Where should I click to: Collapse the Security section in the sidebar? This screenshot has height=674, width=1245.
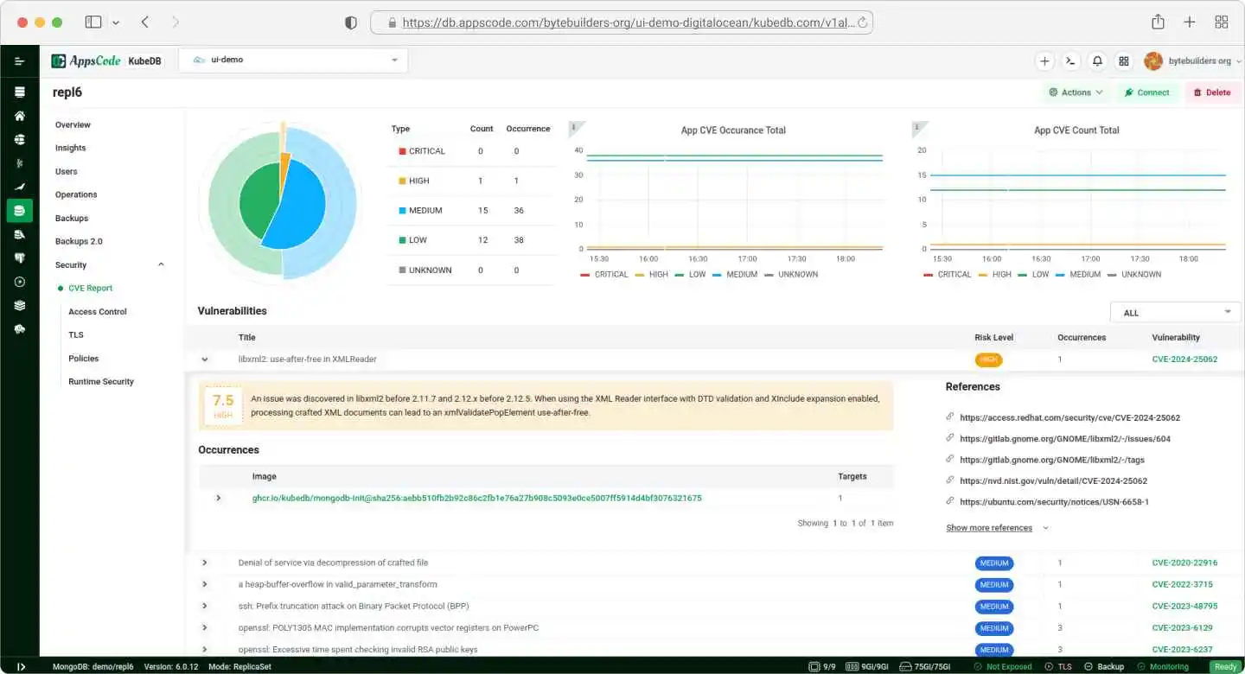(160, 264)
